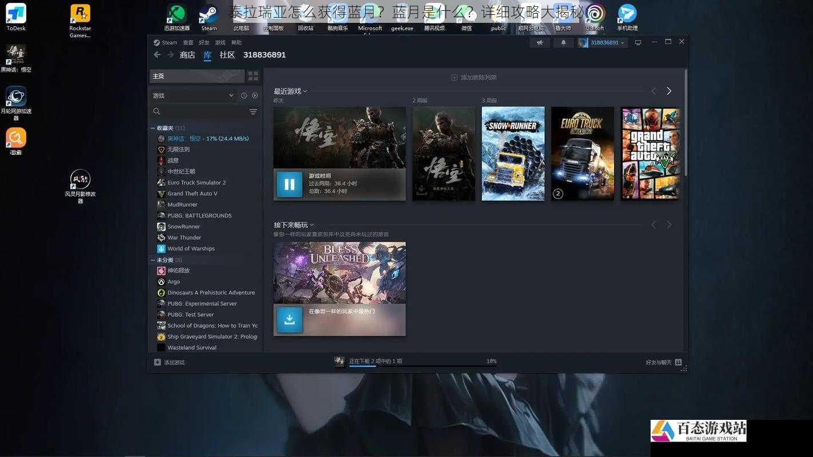Switch the library to grid collections view
The width and height of the screenshot is (813, 457).
(x=253, y=76)
